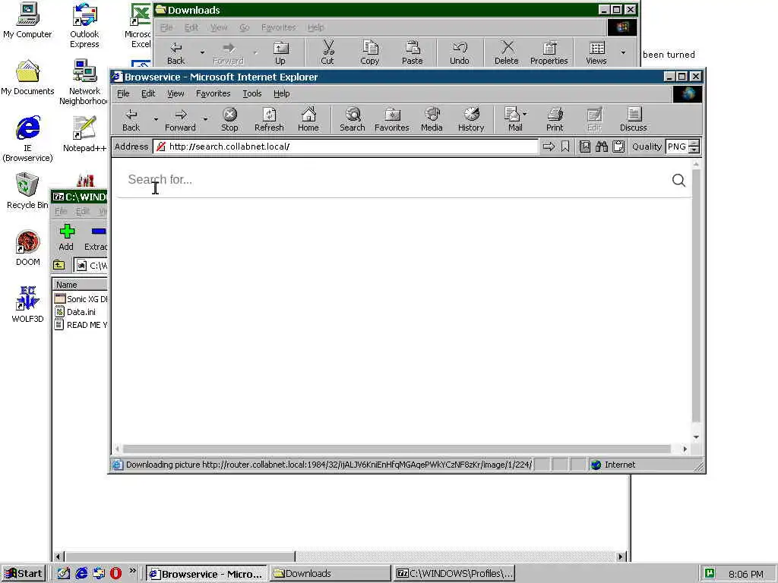Open the Favorites pane from the IE toolbar
Viewport: 778px width, 583px height.
[x=392, y=119]
